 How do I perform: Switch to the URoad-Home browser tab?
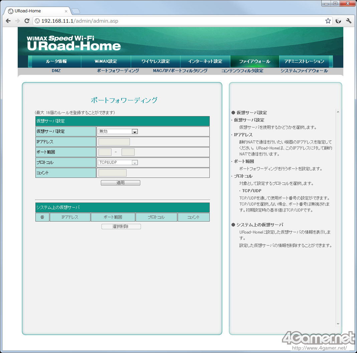tap(37, 11)
